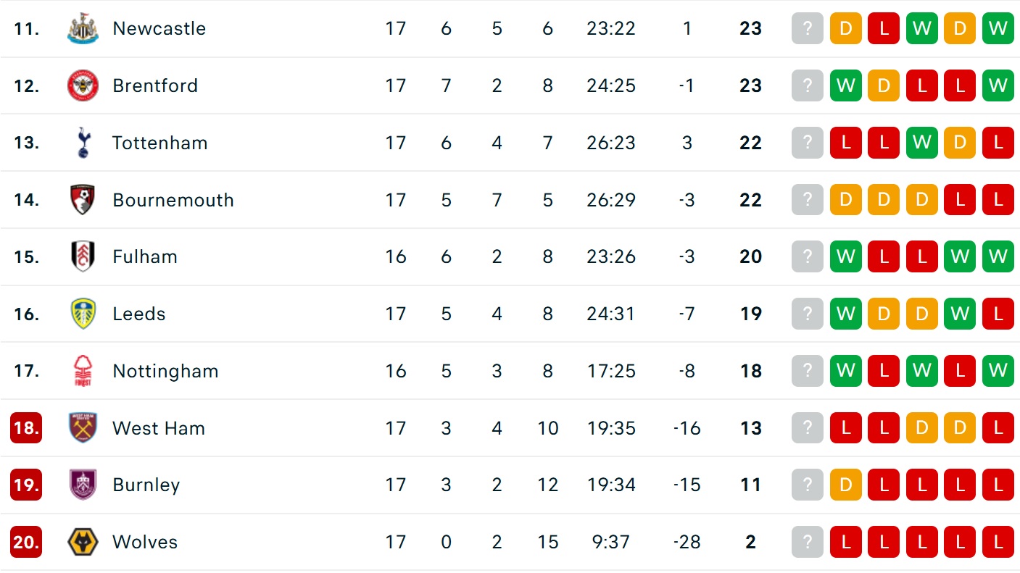Click the Newcastle club crest icon
Screen dimensions: 1020x573
(83, 29)
